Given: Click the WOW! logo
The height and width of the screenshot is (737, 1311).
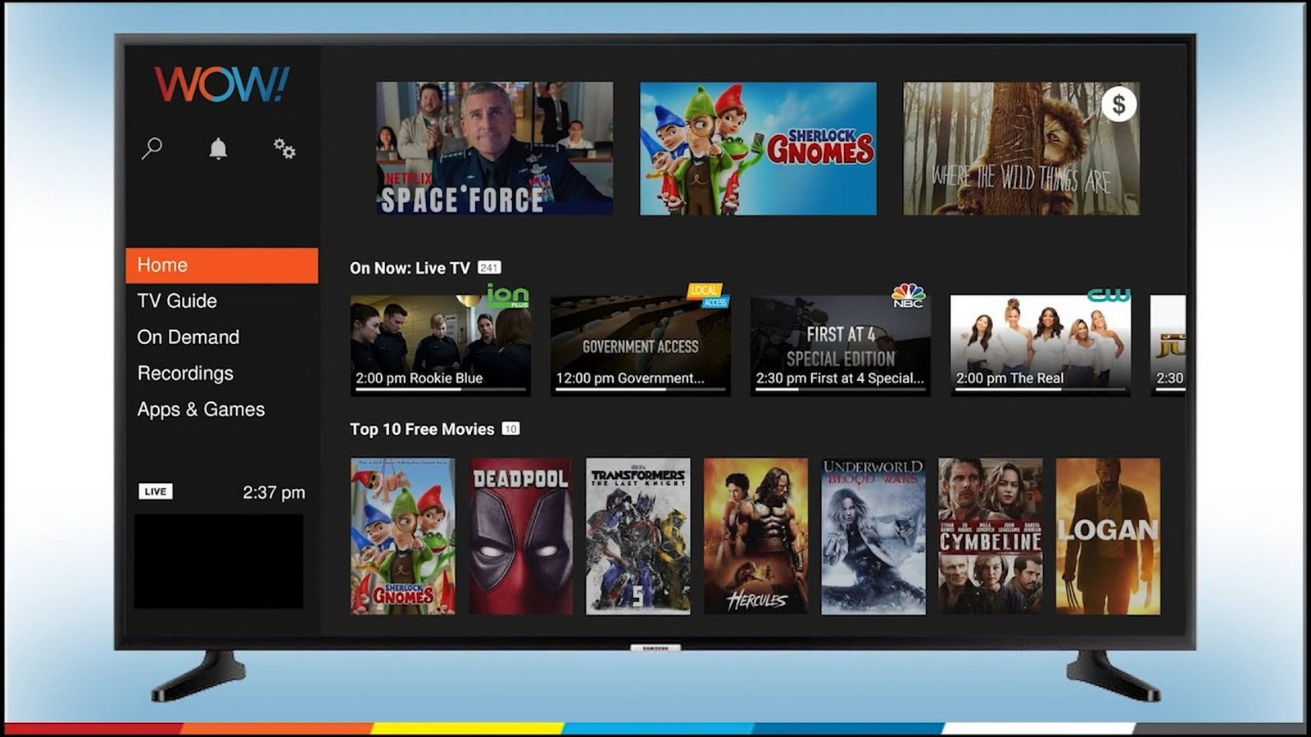Looking at the screenshot, I should [x=221, y=84].
